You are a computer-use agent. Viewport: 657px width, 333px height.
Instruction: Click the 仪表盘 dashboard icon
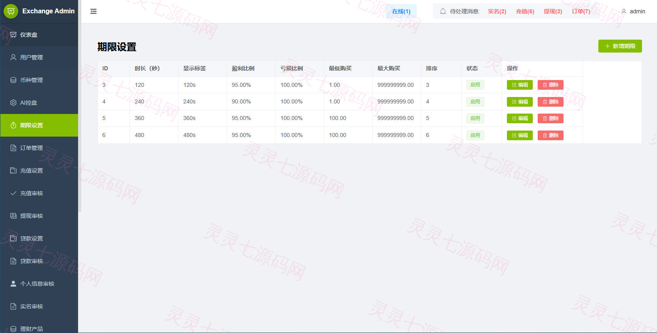coord(13,35)
